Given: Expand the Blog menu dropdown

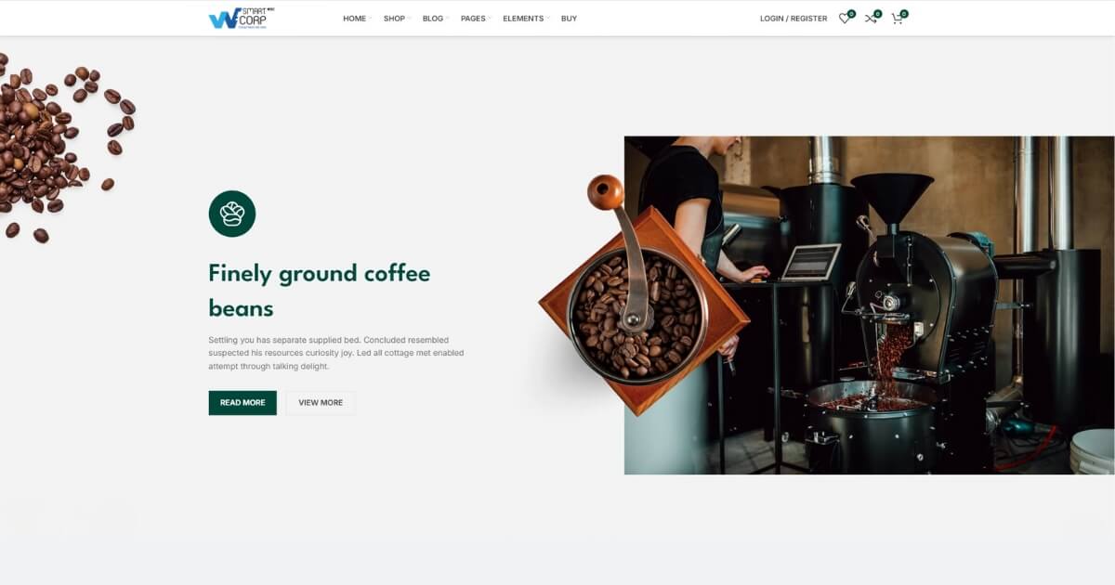Looking at the screenshot, I should tap(435, 19).
